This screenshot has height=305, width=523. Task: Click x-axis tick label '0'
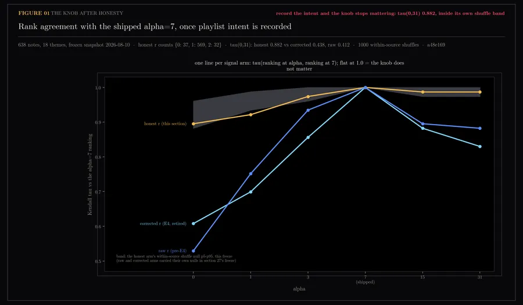tap(194, 277)
